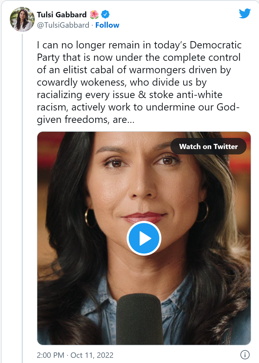Screen dimensions: 259x363
Task: Open Tulsi Gabbard's profile picture
Action: pos(22,19)
